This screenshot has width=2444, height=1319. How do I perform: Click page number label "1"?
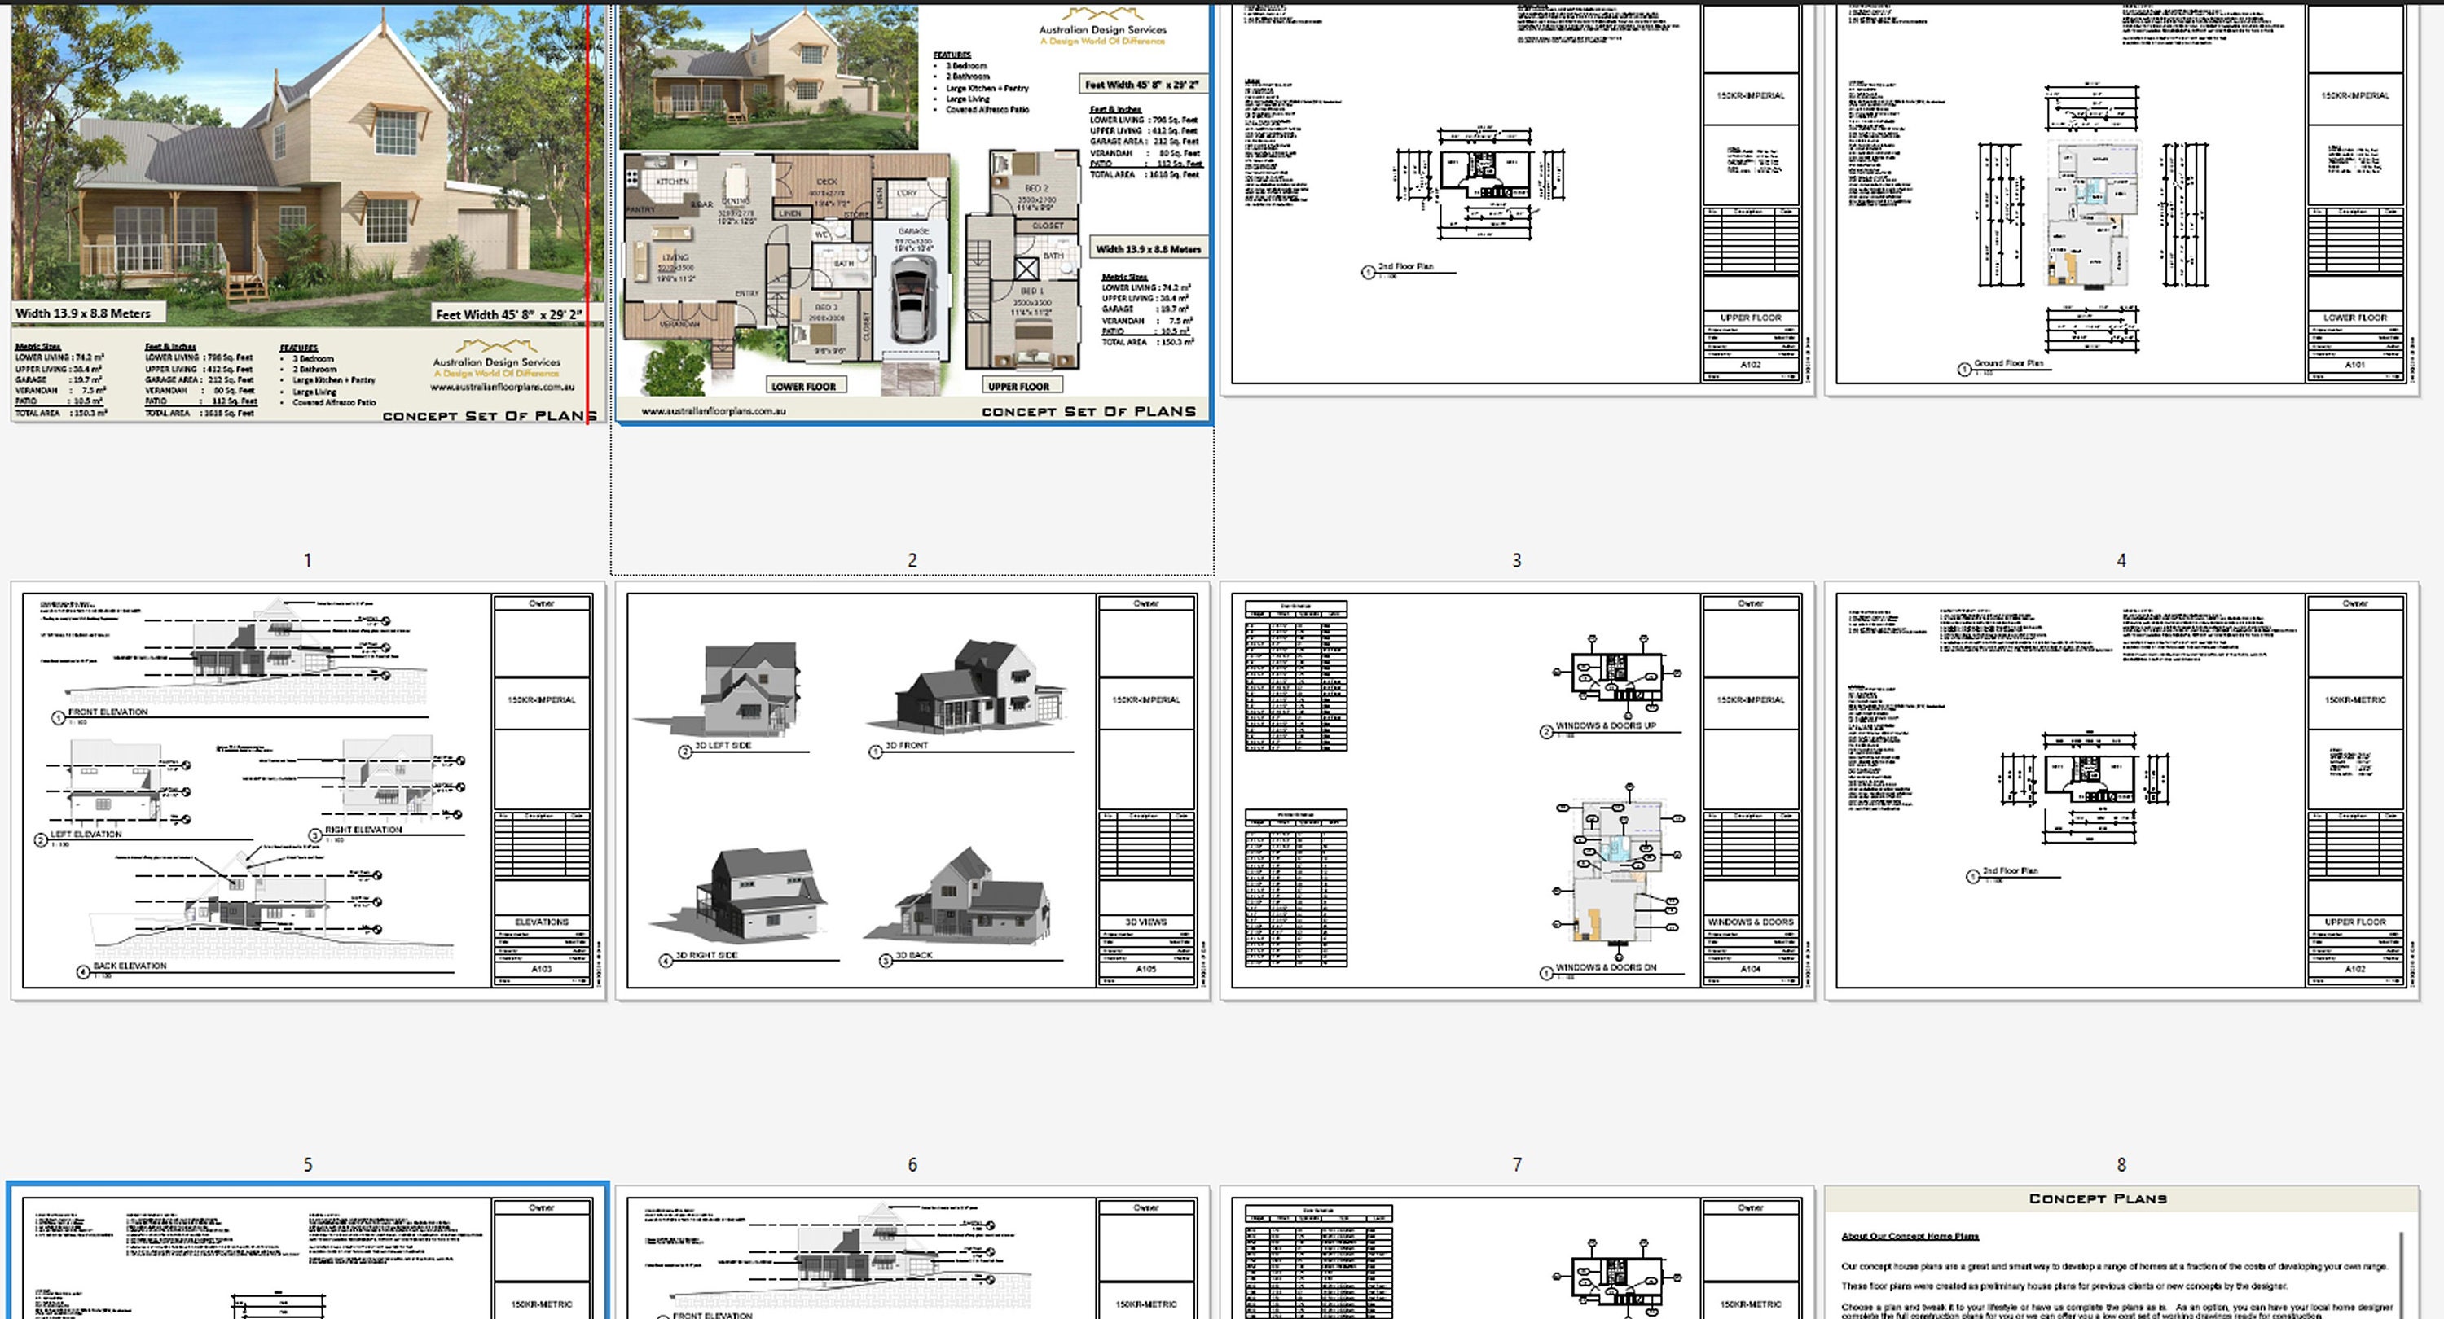(x=307, y=560)
